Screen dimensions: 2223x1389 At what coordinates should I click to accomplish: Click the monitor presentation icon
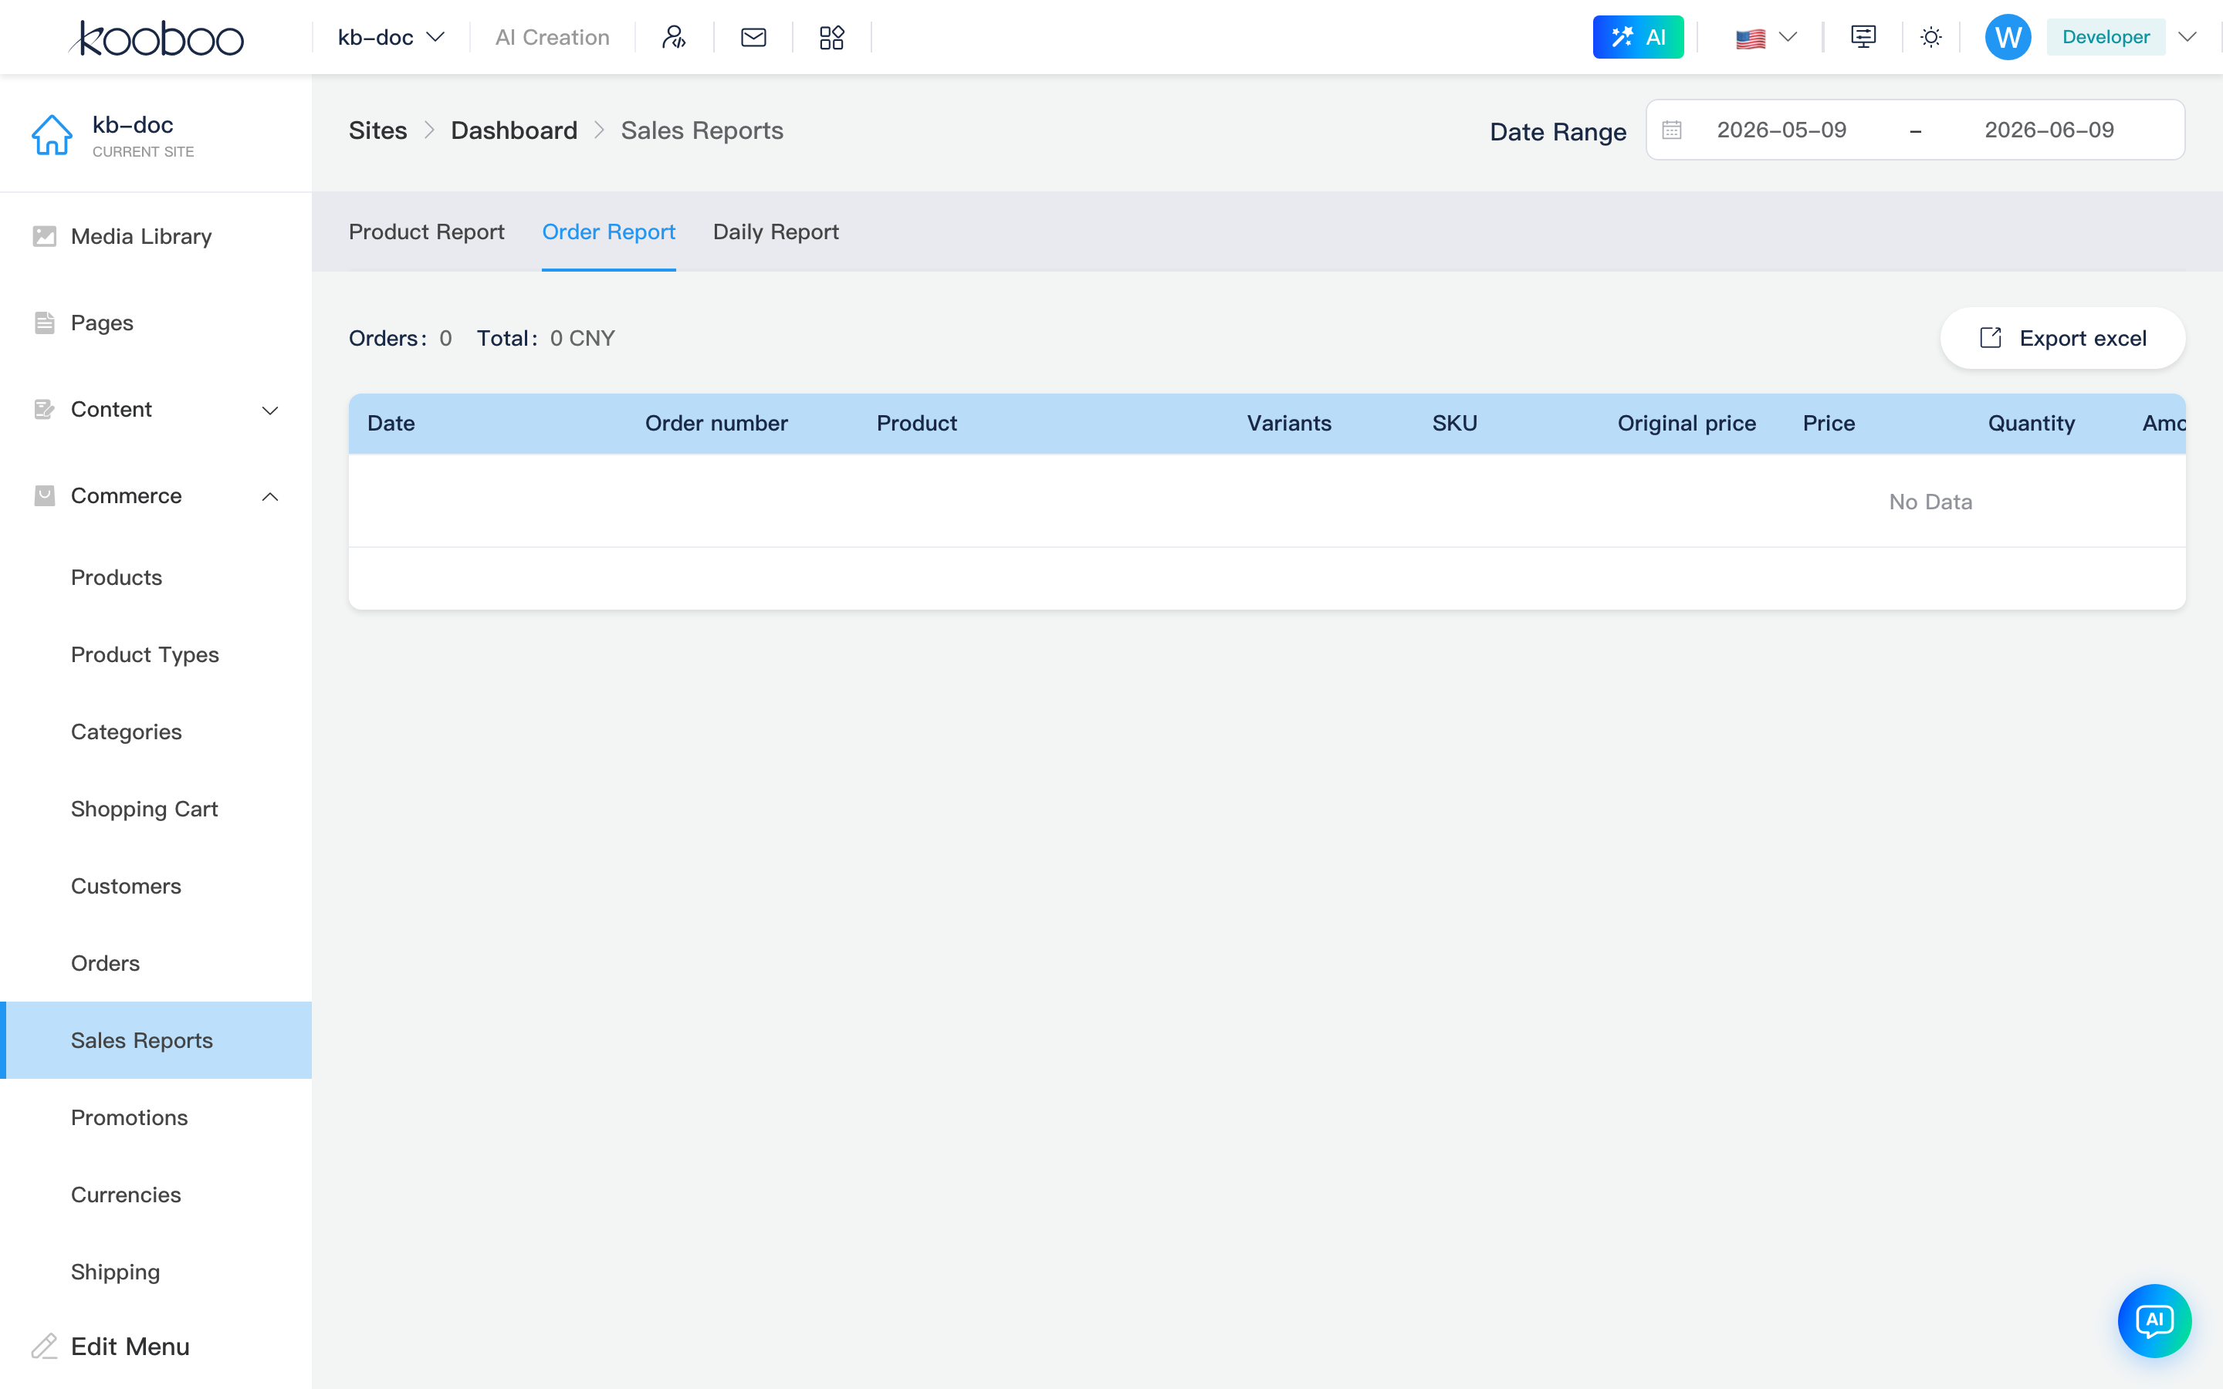pos(1863,38)
